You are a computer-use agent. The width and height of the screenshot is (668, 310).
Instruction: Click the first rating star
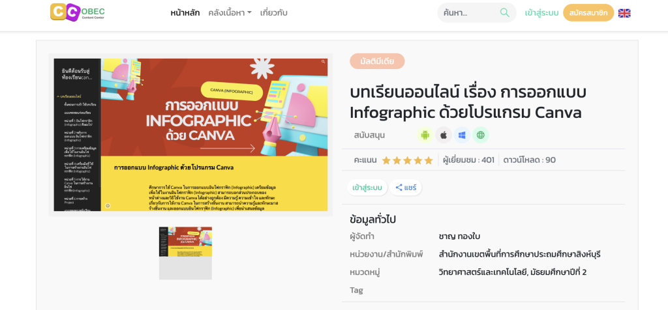[386, 160]
